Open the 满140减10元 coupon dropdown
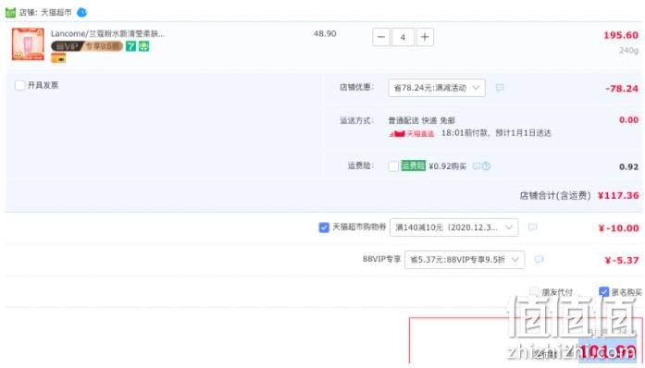The height and width of the screenshot is (368, 645). [x=453, y=227]
